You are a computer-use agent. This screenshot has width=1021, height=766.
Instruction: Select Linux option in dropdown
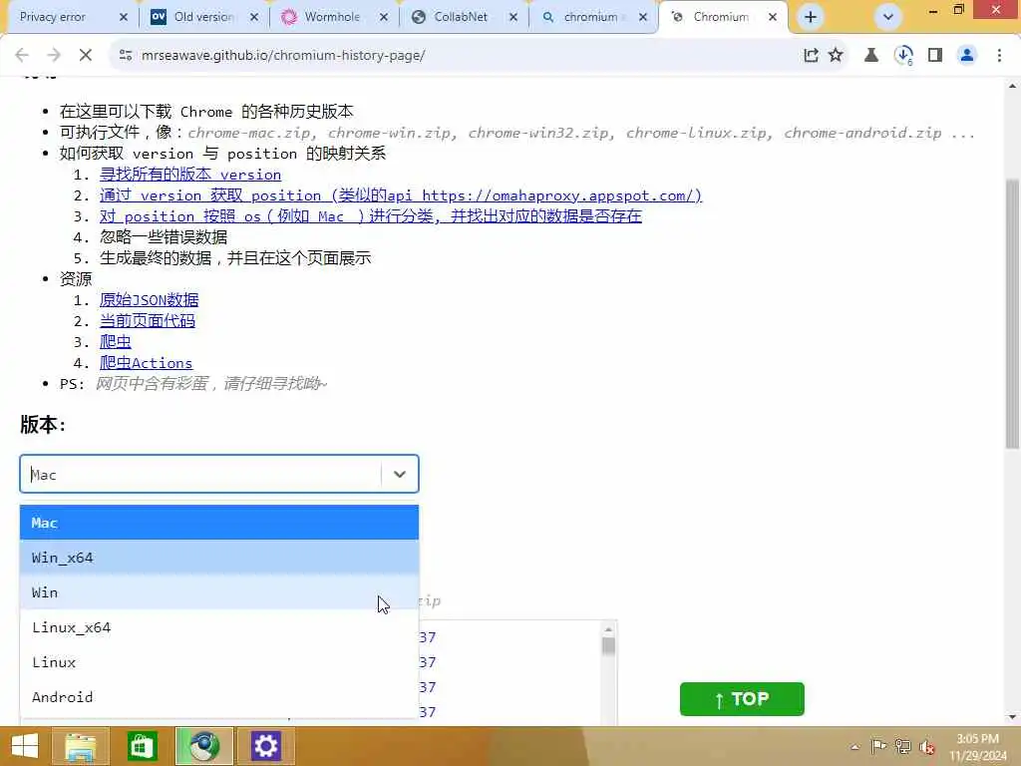pos(219,662)
